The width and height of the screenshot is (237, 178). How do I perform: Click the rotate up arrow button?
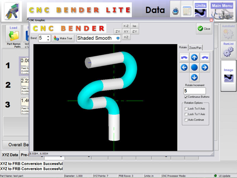click(194, 57)
